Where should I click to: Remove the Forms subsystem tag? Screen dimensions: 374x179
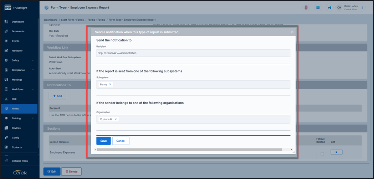[x=110, y=85]
